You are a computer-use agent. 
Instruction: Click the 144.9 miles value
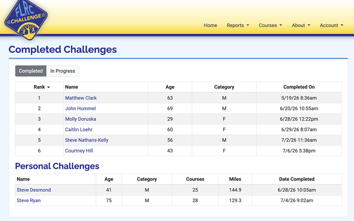tap(235, 190)
